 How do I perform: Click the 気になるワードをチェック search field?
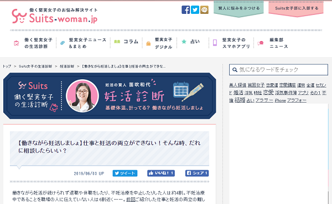(x=278, y=70)
